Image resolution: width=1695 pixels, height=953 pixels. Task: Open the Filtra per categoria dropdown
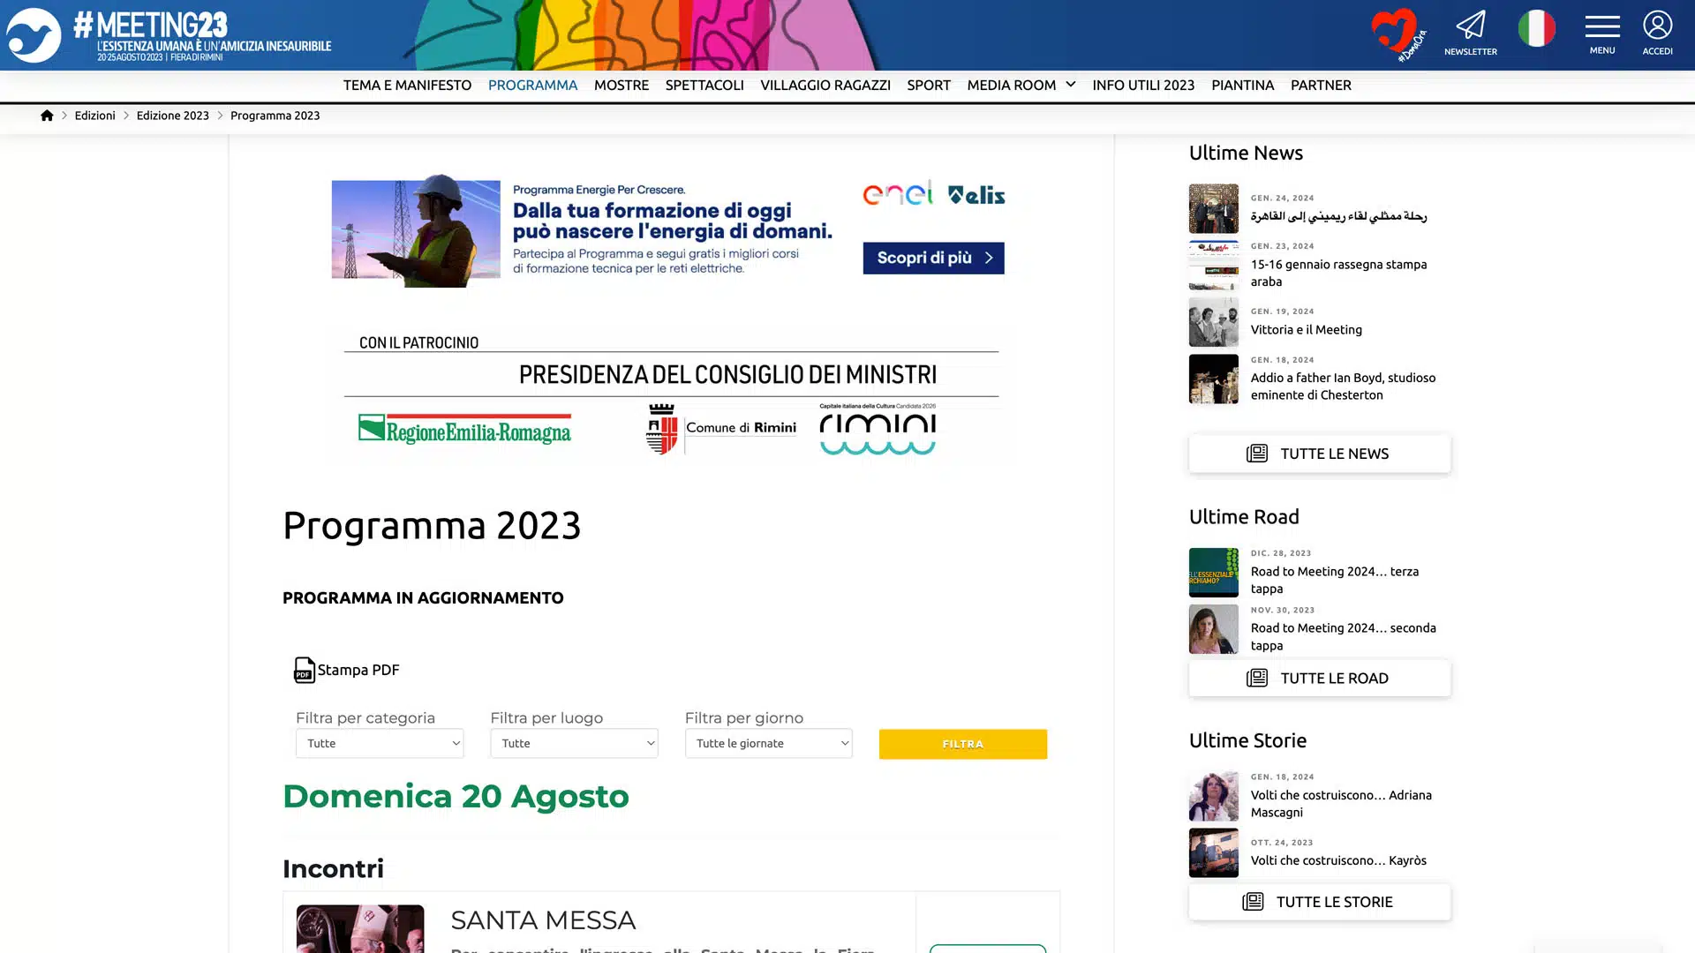pos(380,743)
